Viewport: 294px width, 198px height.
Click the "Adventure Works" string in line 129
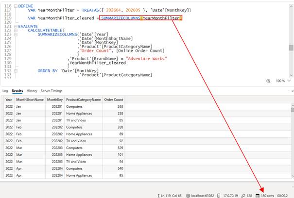[x=146, y=59]
